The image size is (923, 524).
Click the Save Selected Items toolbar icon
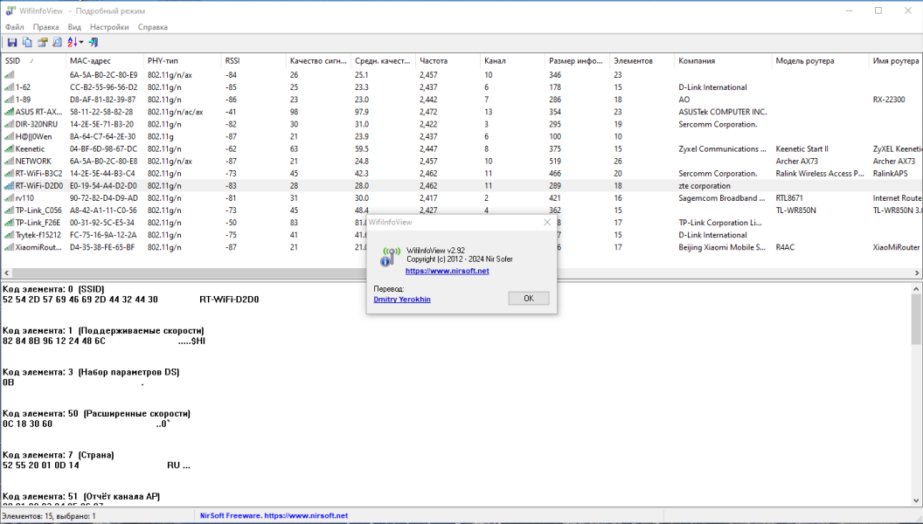tap(11, 42)
